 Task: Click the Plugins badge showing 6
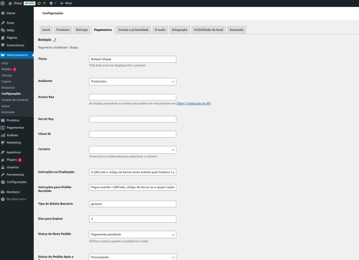20,160
